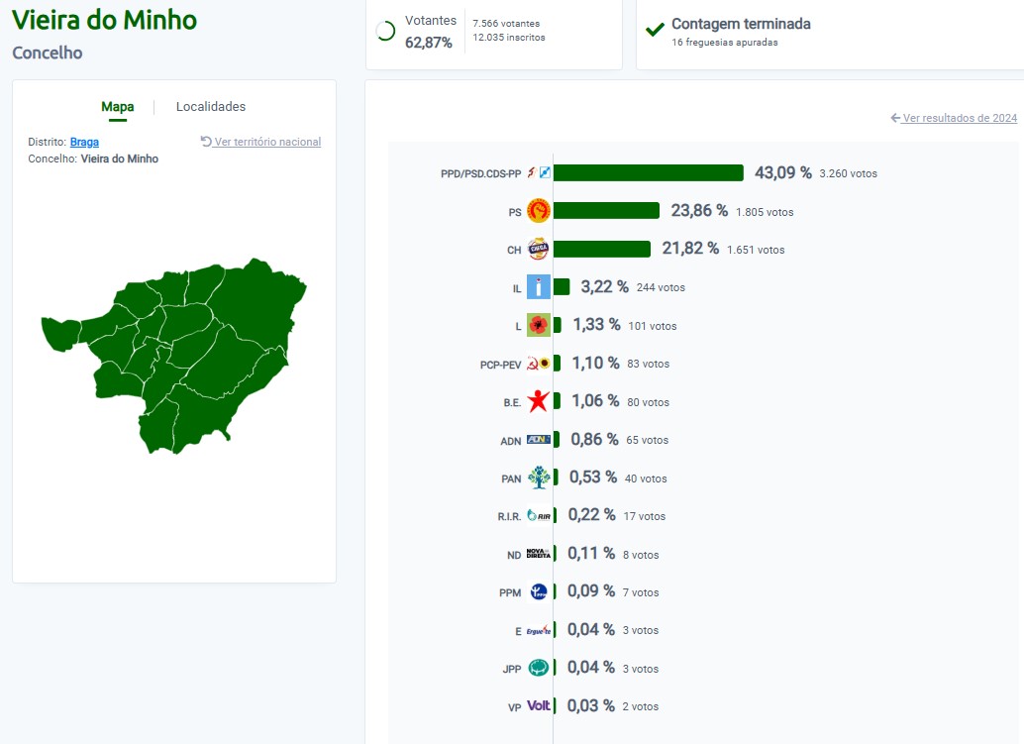Switch to the Localidades tab
Screen dimensions: 1024x744
(211, 106)
